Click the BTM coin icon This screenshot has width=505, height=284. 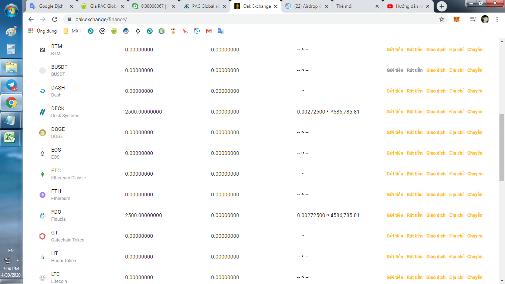43,50
